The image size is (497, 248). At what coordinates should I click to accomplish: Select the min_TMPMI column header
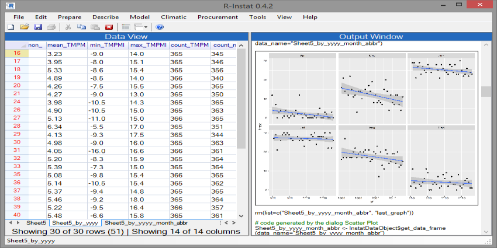pos(108,46)
